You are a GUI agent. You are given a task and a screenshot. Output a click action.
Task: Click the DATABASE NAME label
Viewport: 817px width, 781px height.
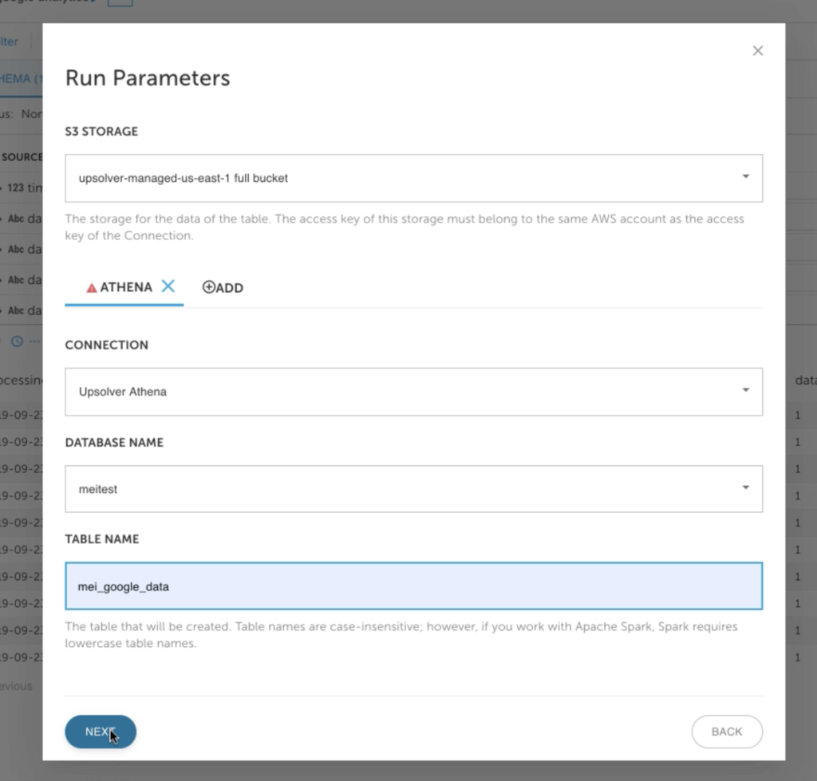114,442
